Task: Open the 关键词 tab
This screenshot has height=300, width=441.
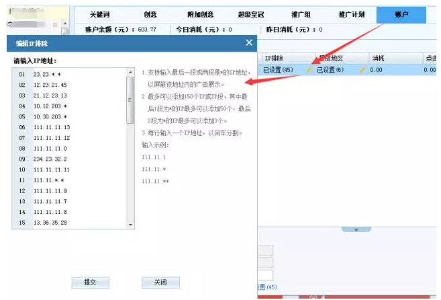Action: click(99, 15)
